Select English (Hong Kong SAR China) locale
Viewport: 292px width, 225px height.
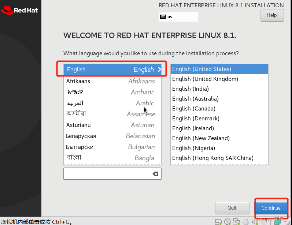coord(219,158)
